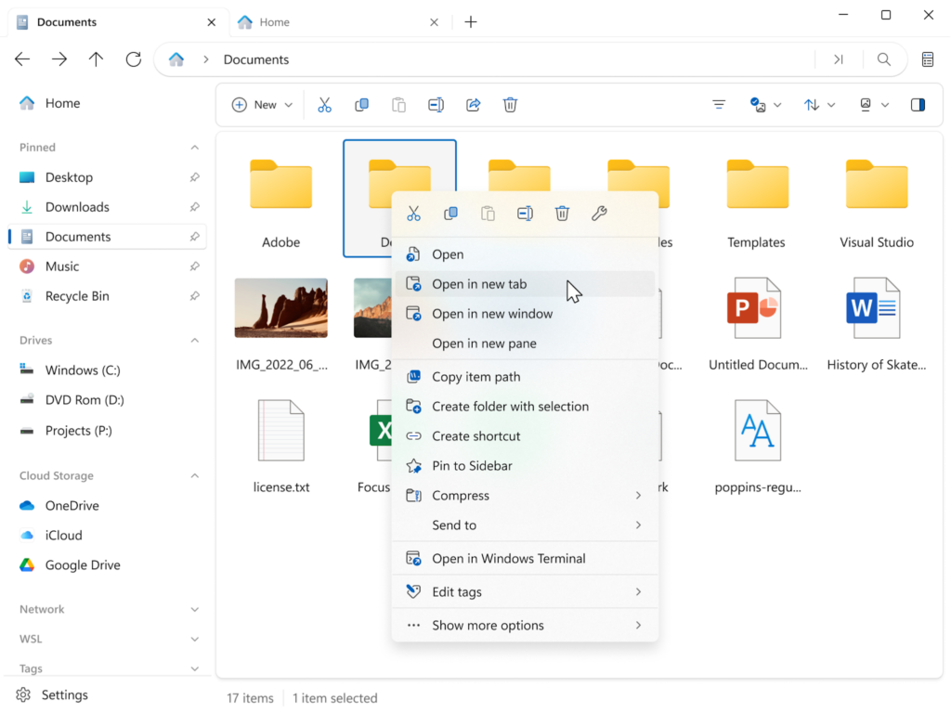The width and height of the screenshot is (951, 713).
Task: Open the Sort options dropdown
Action: click(819, 105)
